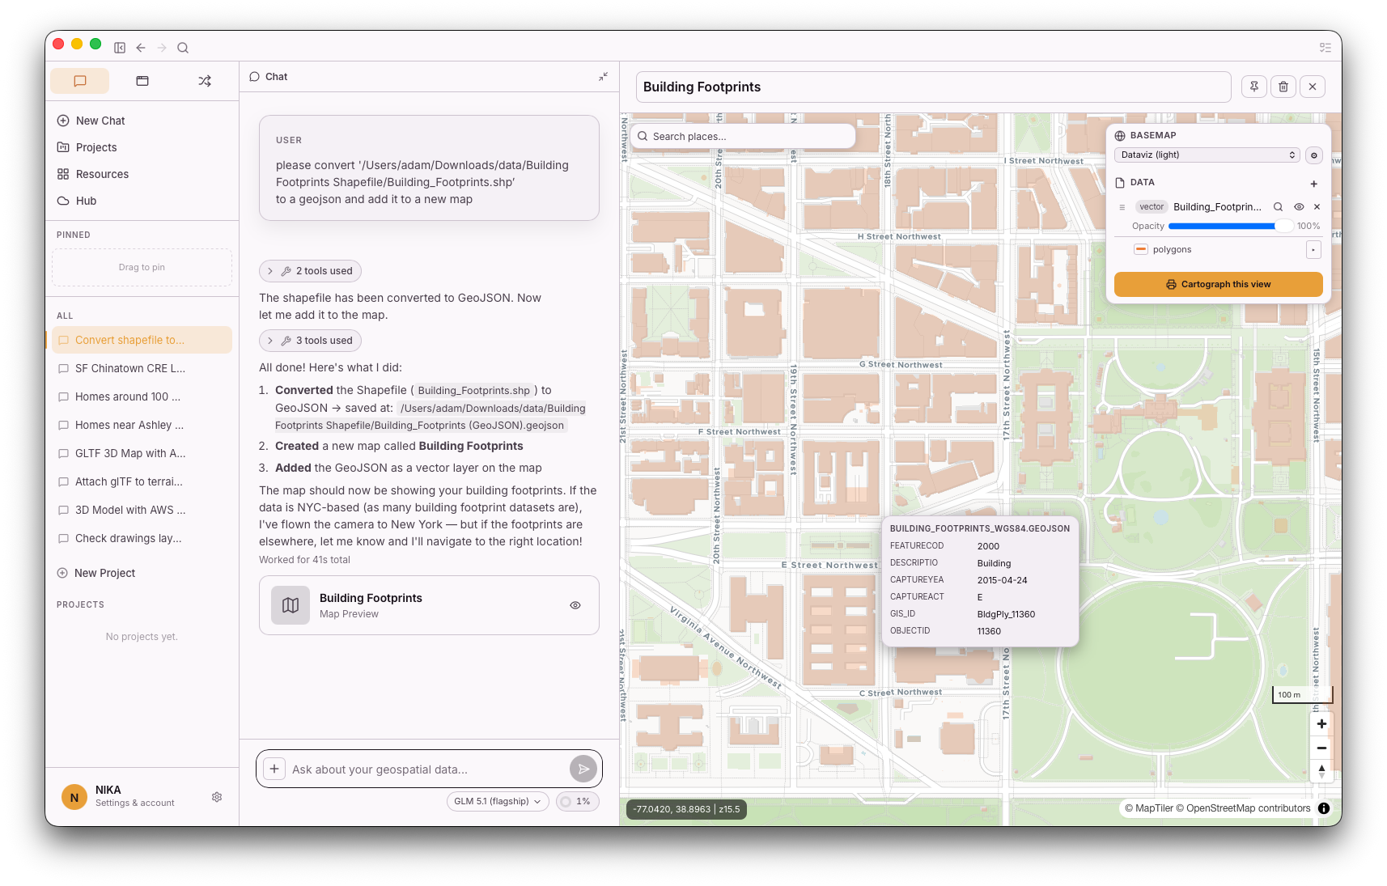
Task: Click GIS_ID value 'BldgPly_11360' in popup
Action: (x=1006, y=614)
